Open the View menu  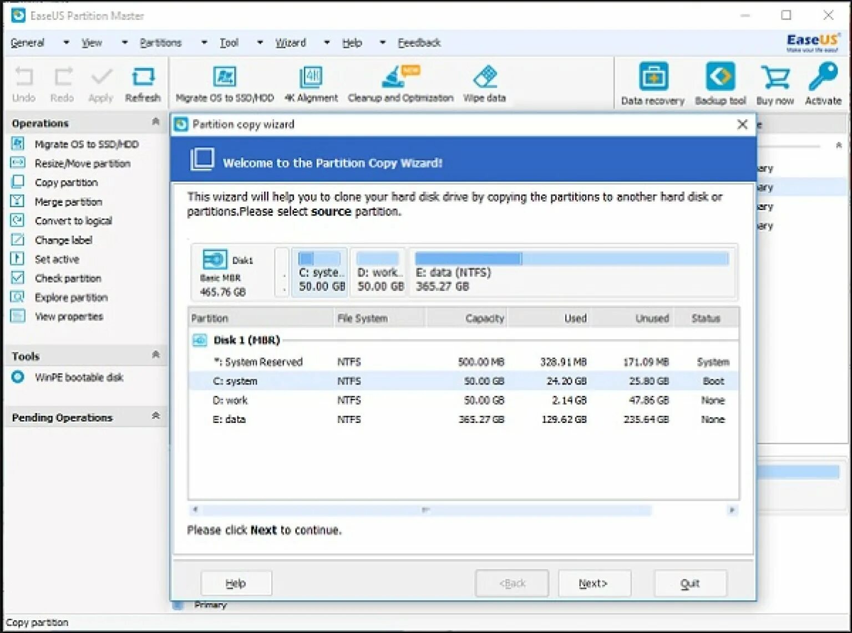[92, 43]
